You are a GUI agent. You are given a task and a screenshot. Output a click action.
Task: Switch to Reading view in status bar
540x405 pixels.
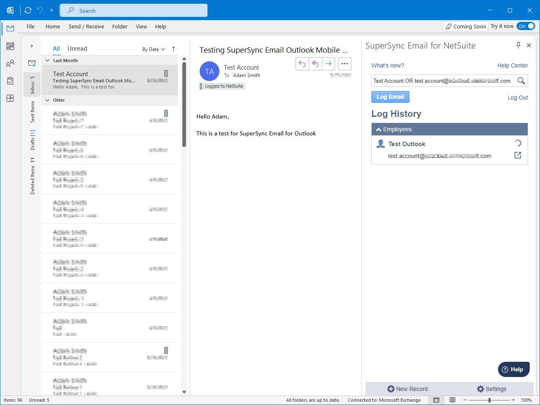(452, 400)
